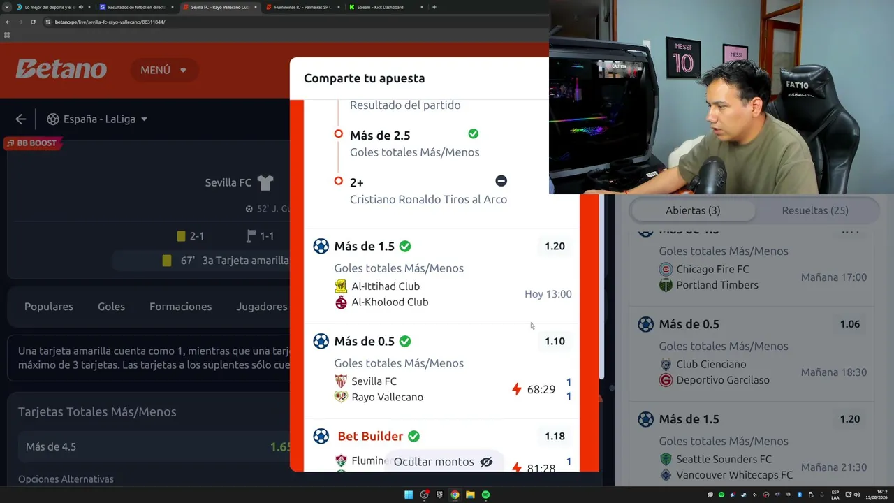
Task: Open File Explorer from the taskbar
Action: [x=470, y=495]
